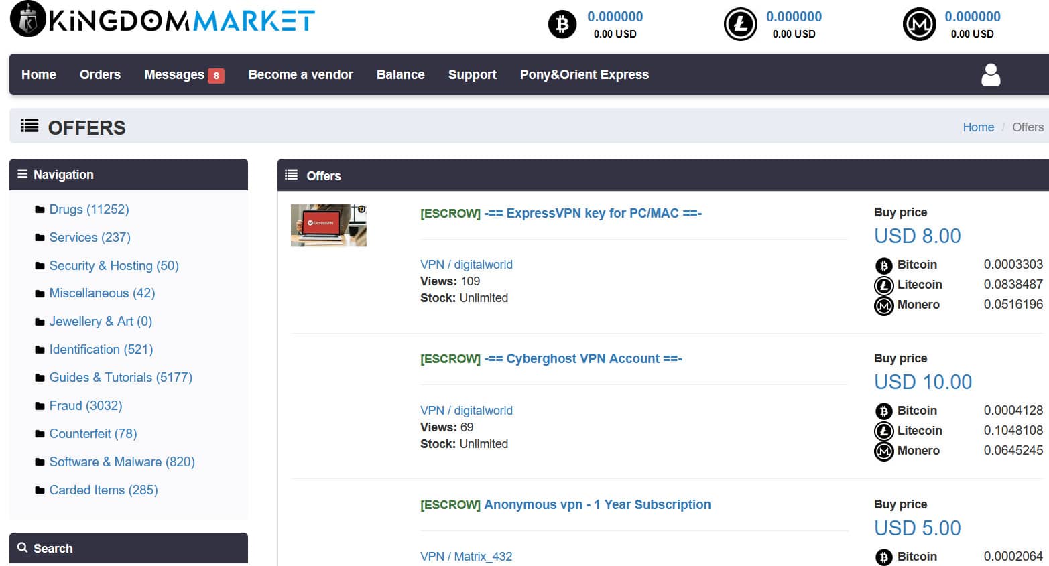Open the Orders page
The image size is (1049, 566).
(100, 74)
